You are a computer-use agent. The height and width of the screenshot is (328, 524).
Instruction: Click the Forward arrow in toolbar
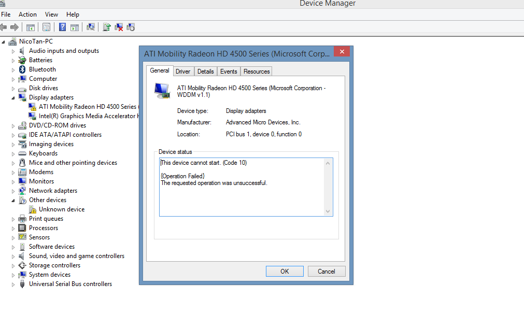click(x=15, y=27)
